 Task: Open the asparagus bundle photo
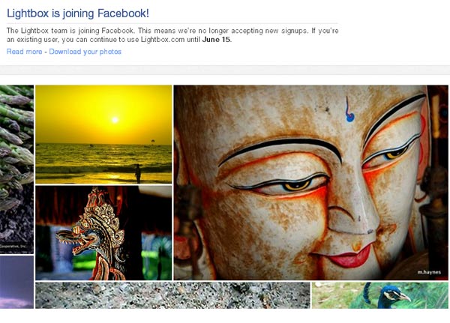point(16,169)
